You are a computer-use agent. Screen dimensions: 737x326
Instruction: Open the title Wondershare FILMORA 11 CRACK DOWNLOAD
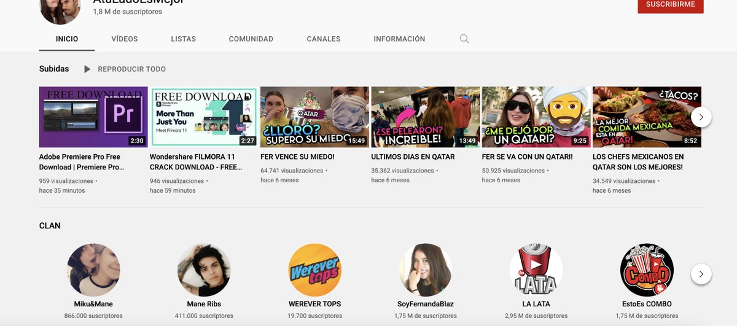(x=197, y=162)
